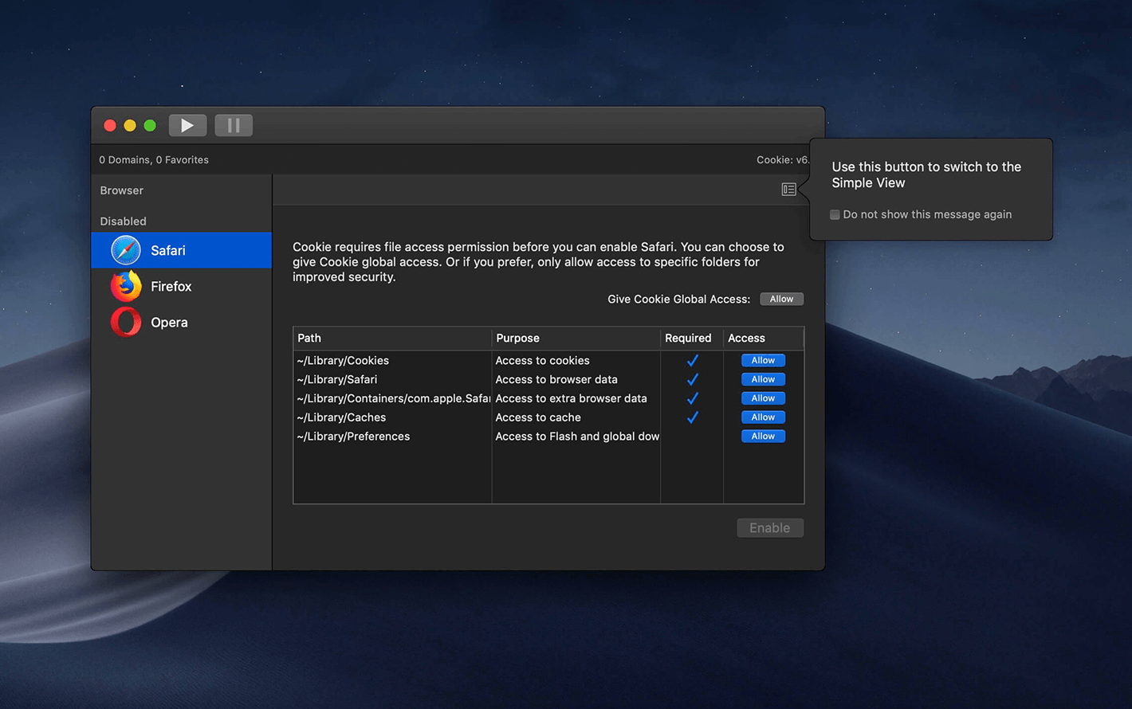Switch to Simple View using the list icon
This screenshot has width=1132, height=709.
(x=788, y=190)
